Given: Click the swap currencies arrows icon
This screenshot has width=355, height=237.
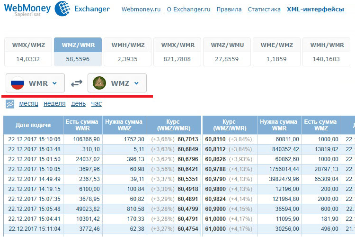Looking at the screenshot, I should [x=77, y=83].
